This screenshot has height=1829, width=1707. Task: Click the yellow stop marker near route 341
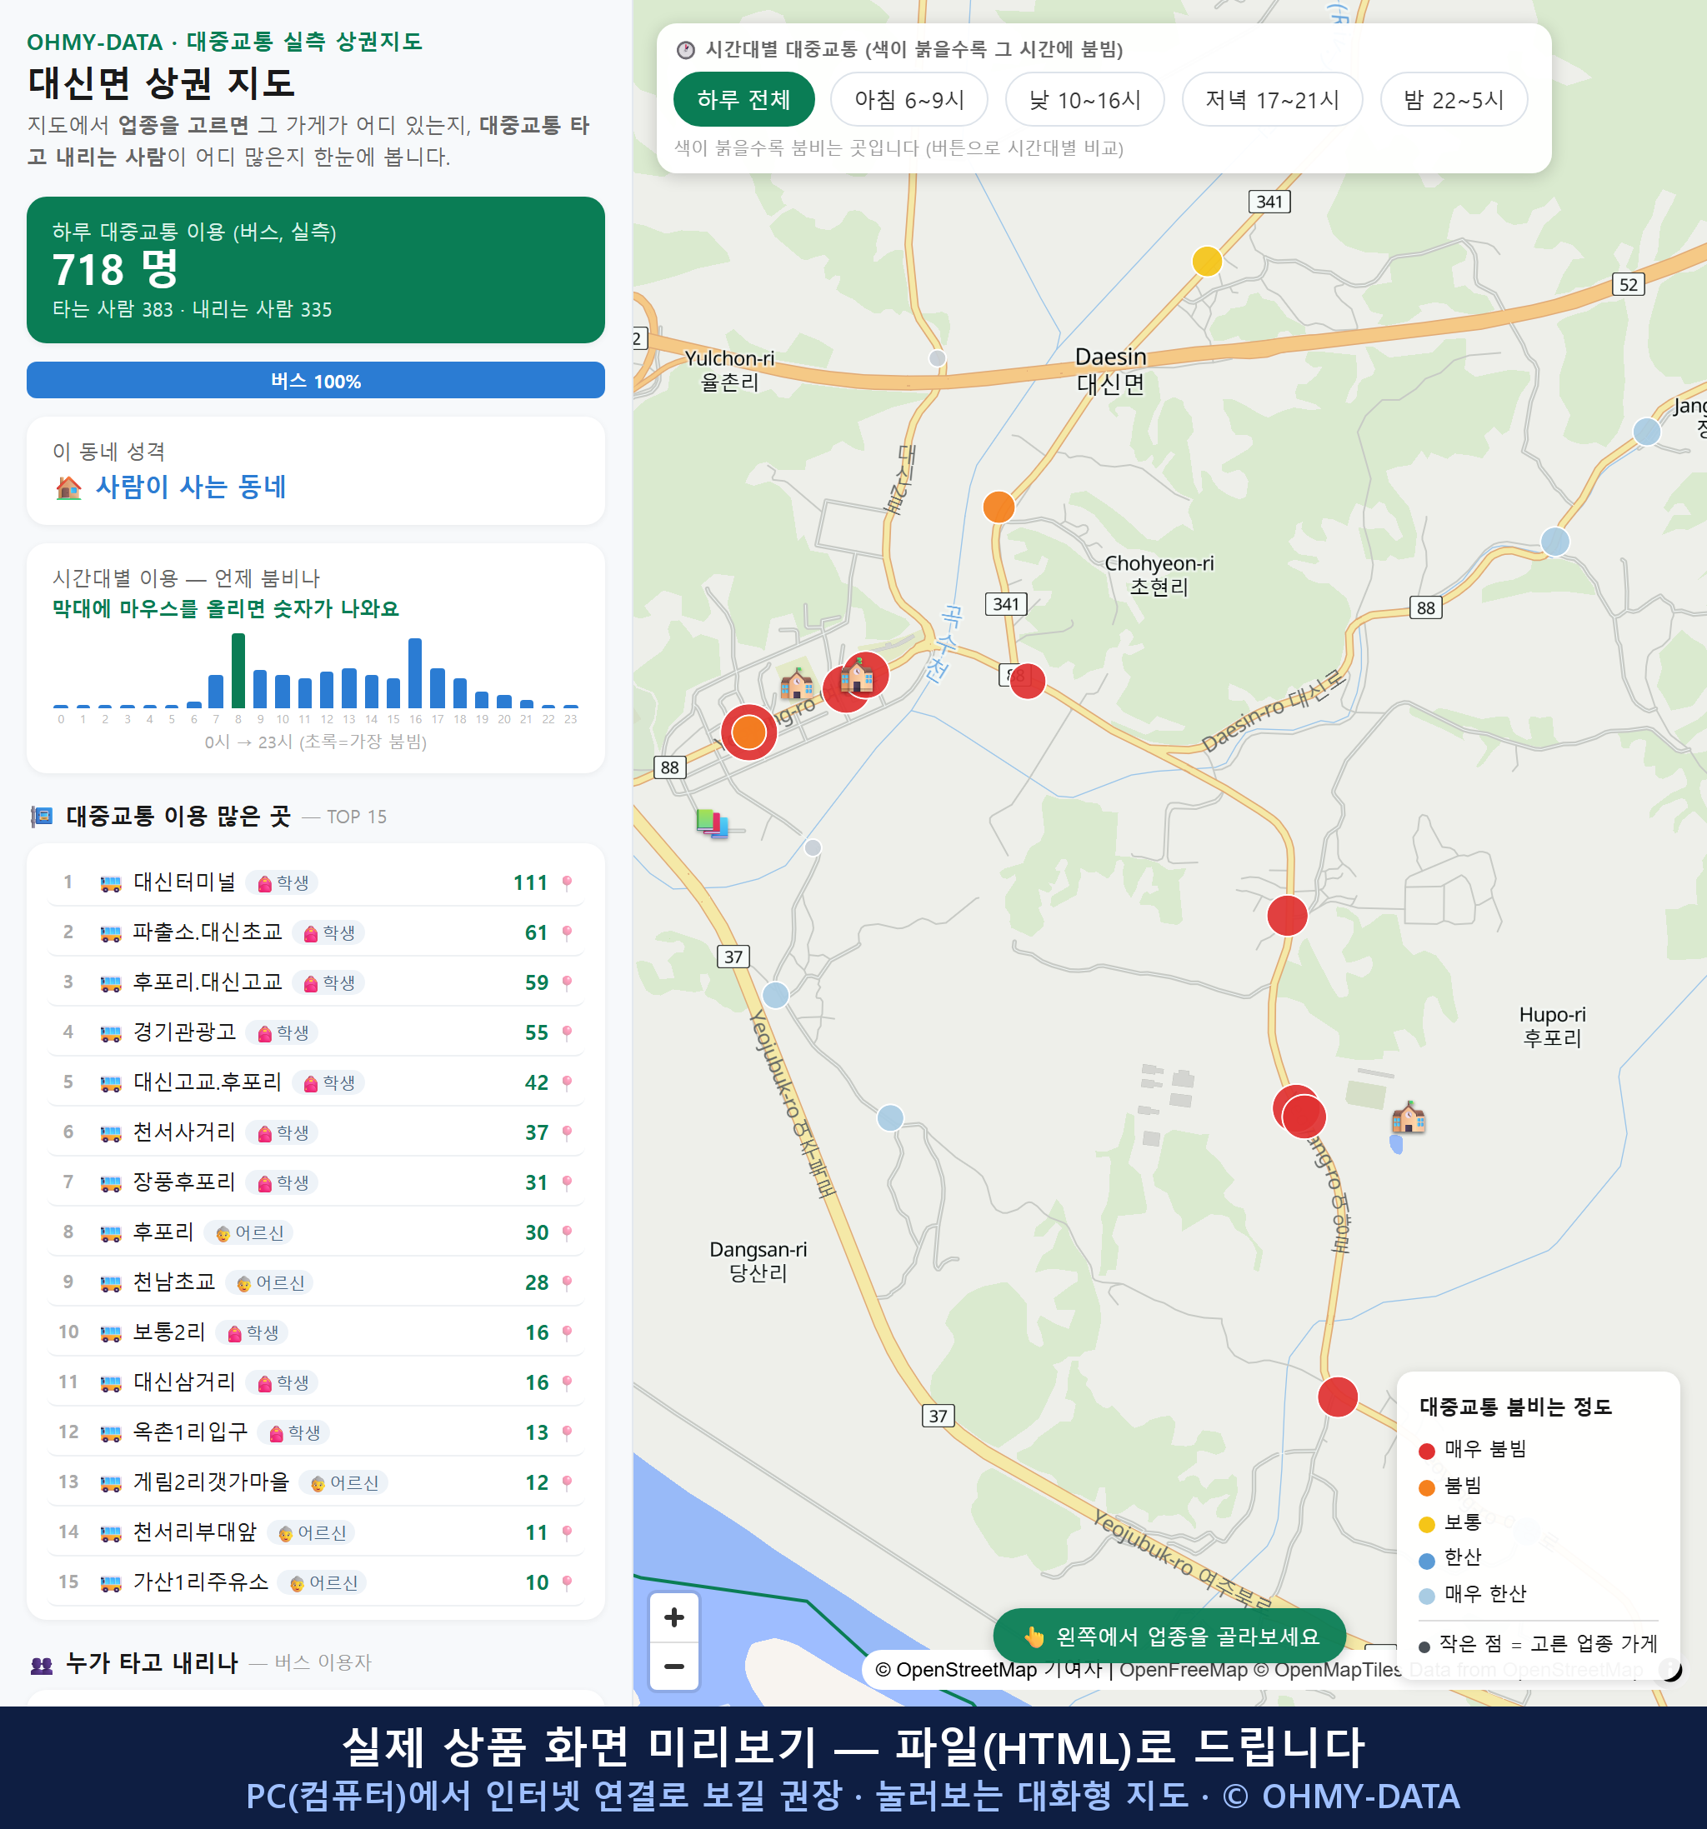click(x=1206, y=262)
